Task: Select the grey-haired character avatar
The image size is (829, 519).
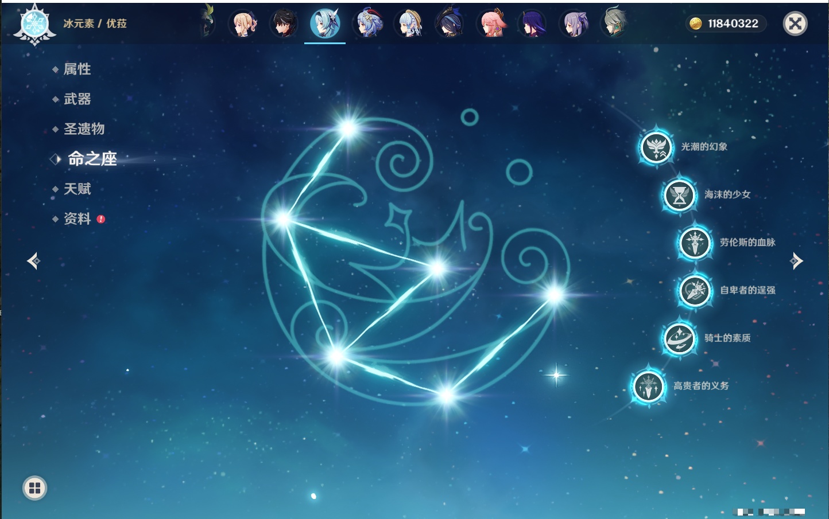Action: pyautogui.click(x=614, y=24)
